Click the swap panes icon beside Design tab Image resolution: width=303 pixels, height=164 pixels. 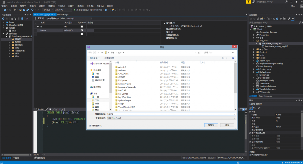50,109
